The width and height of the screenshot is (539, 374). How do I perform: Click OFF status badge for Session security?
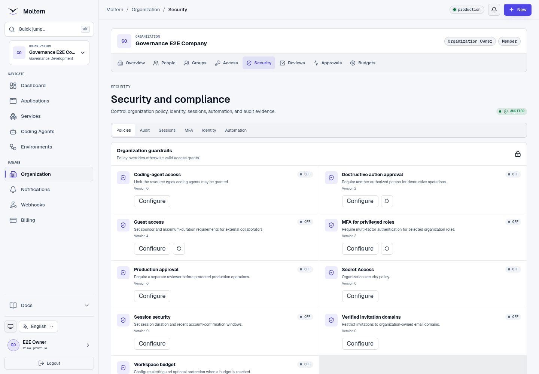click(x=305, y=317)
